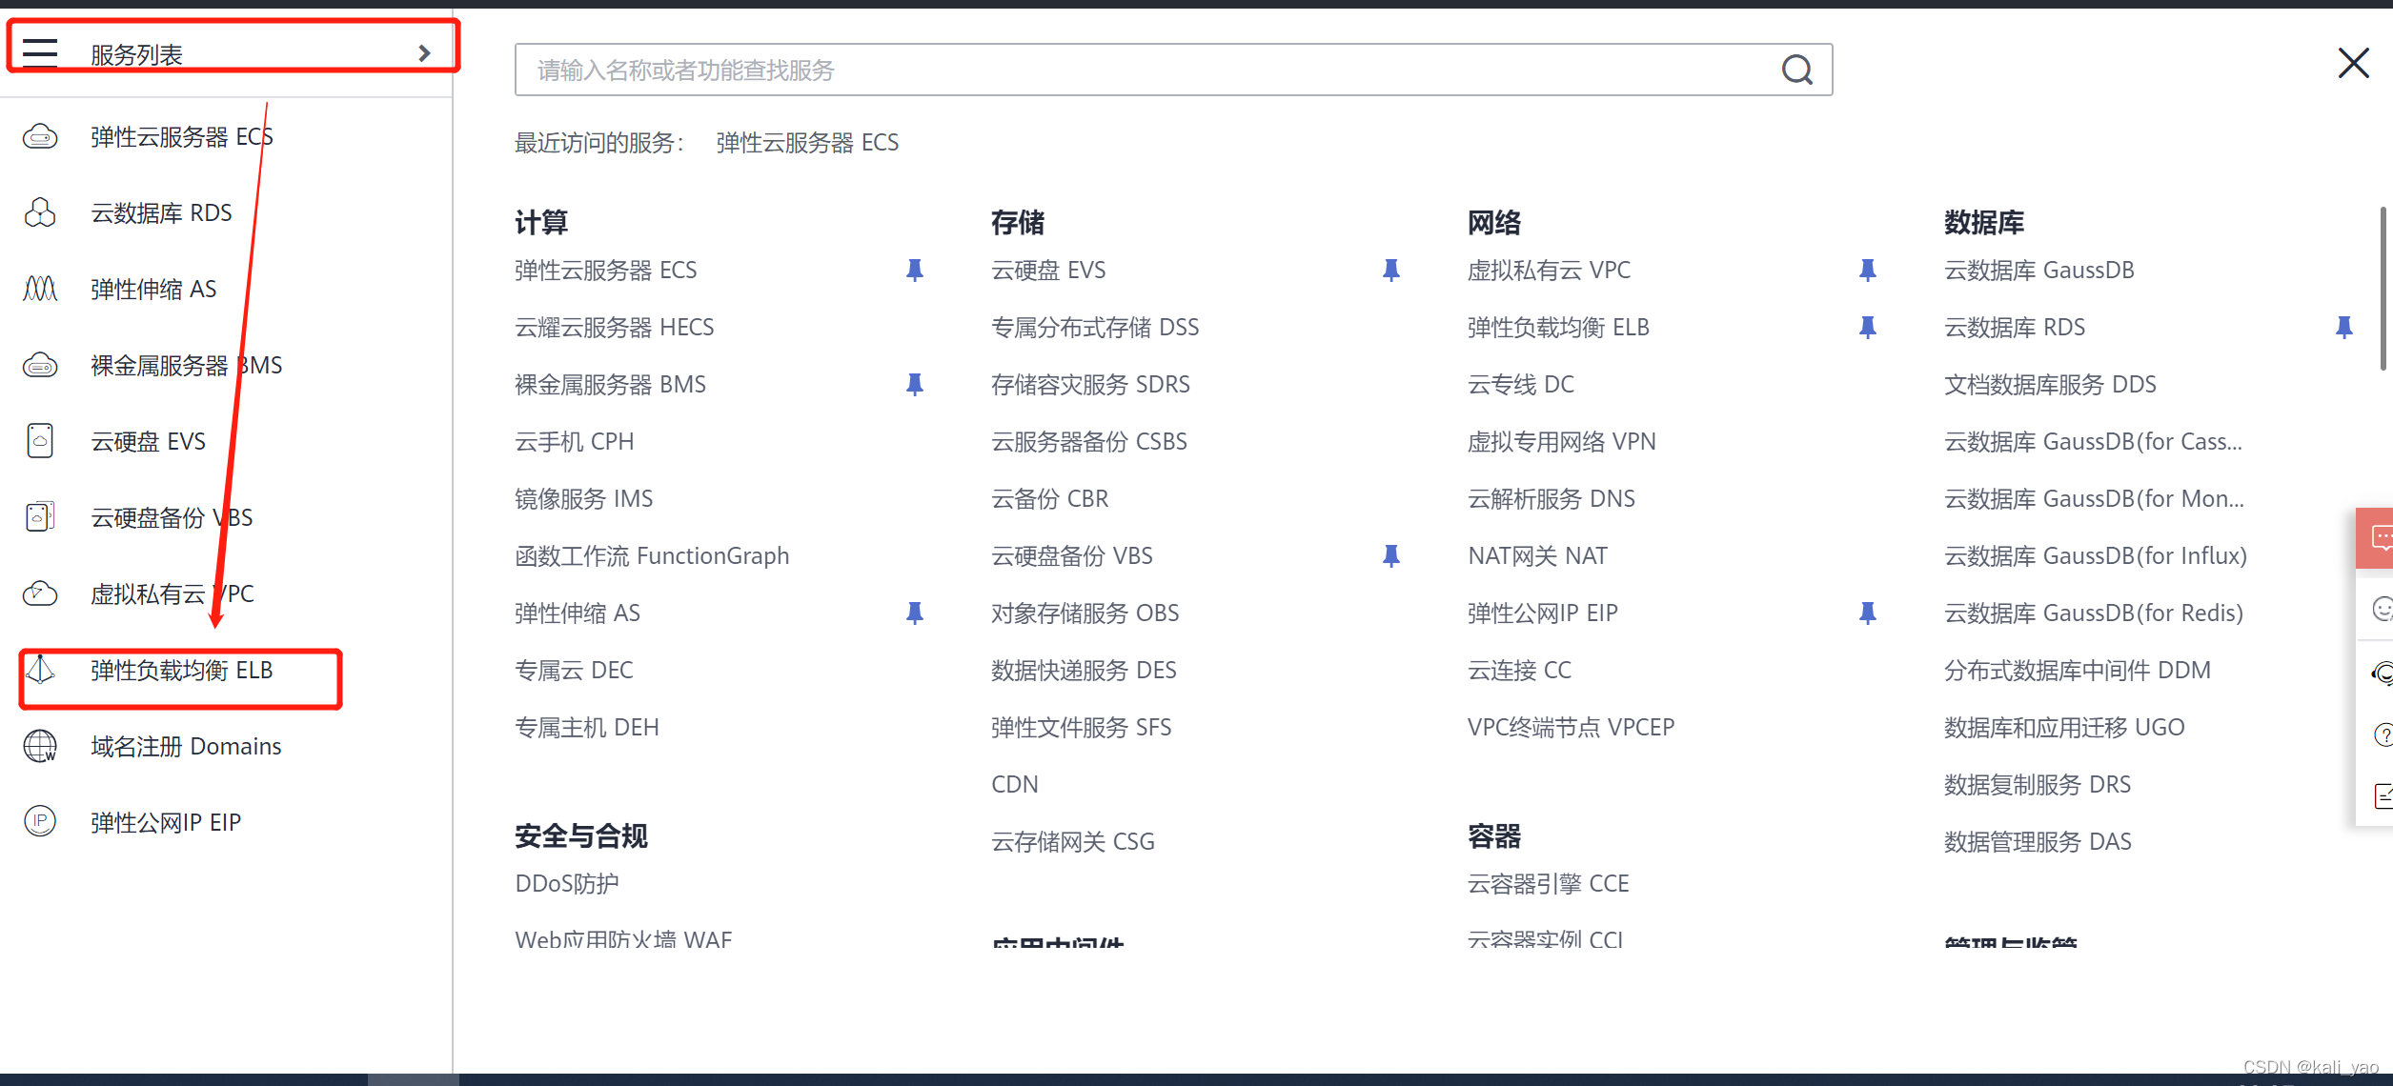Open 对象存储服务 OBS service link

click(1085, 613)
